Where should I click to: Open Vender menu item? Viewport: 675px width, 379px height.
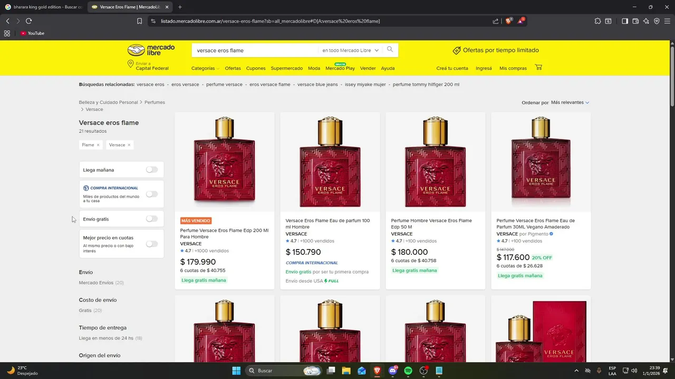(x=368, y=68)
